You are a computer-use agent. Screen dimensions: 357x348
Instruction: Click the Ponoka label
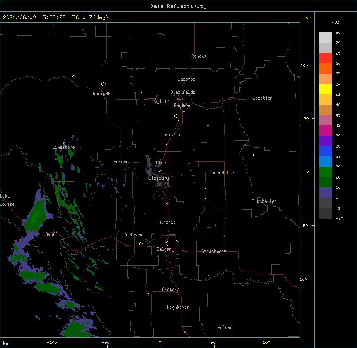coord(199,56)
